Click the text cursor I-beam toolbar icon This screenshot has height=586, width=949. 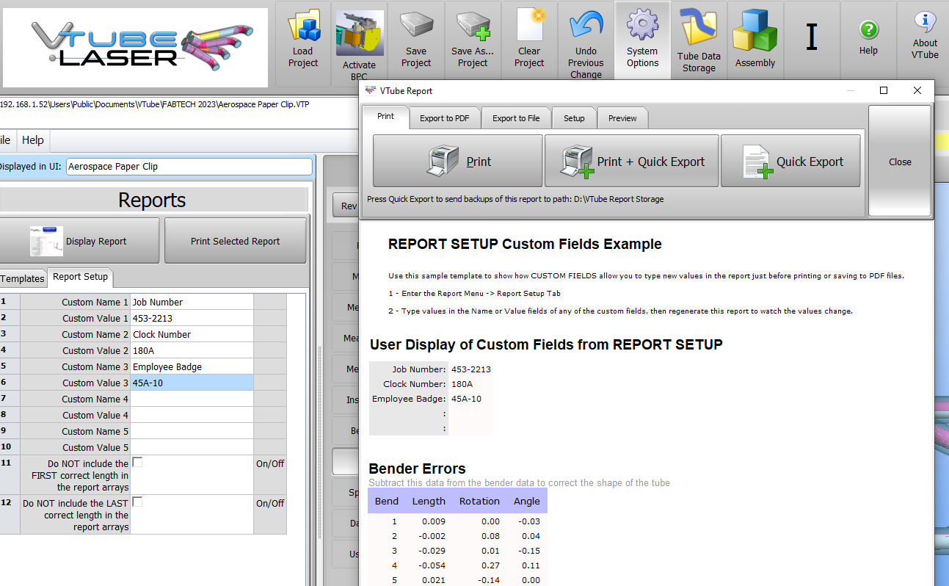[812, 37]
